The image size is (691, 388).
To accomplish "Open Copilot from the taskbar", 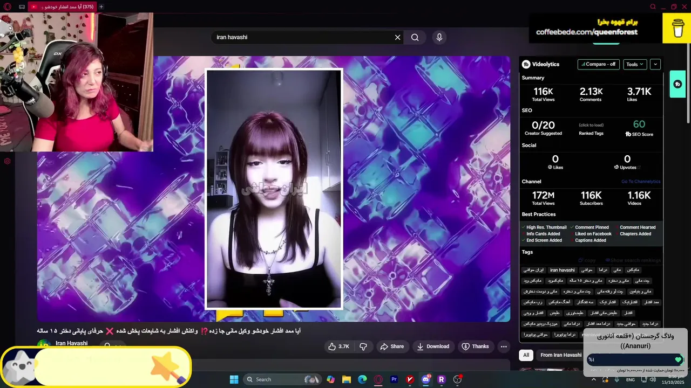I will (x=330, y=379).
